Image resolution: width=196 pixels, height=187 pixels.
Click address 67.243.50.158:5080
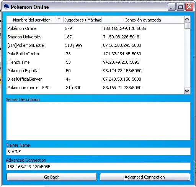(x=122, y=79)
